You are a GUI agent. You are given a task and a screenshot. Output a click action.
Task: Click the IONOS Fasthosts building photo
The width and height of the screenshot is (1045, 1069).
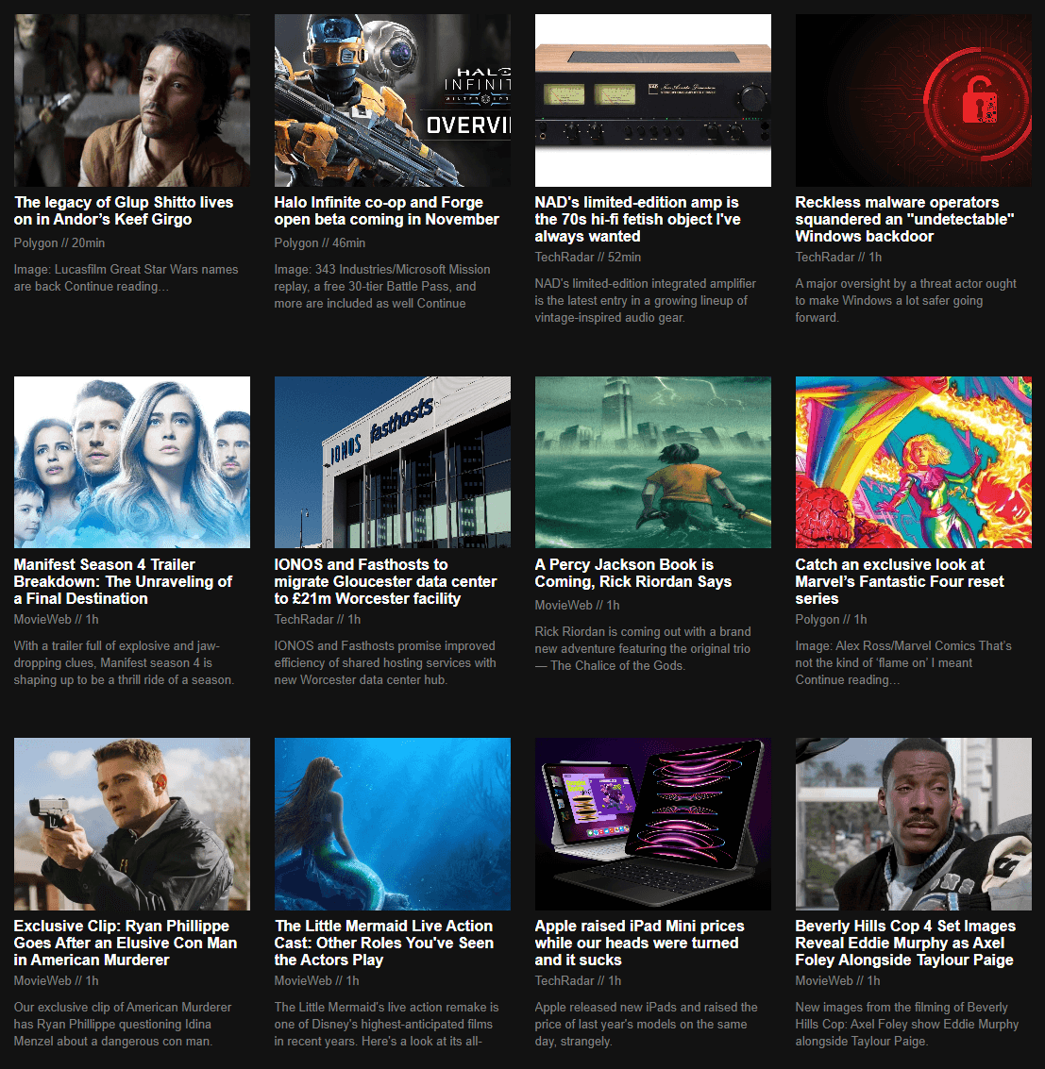[392, 462]
